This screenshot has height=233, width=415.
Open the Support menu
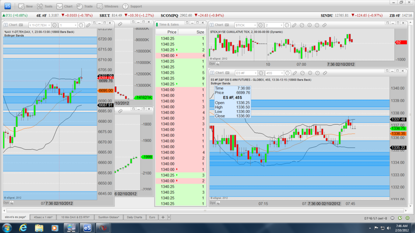click(132, 6)
